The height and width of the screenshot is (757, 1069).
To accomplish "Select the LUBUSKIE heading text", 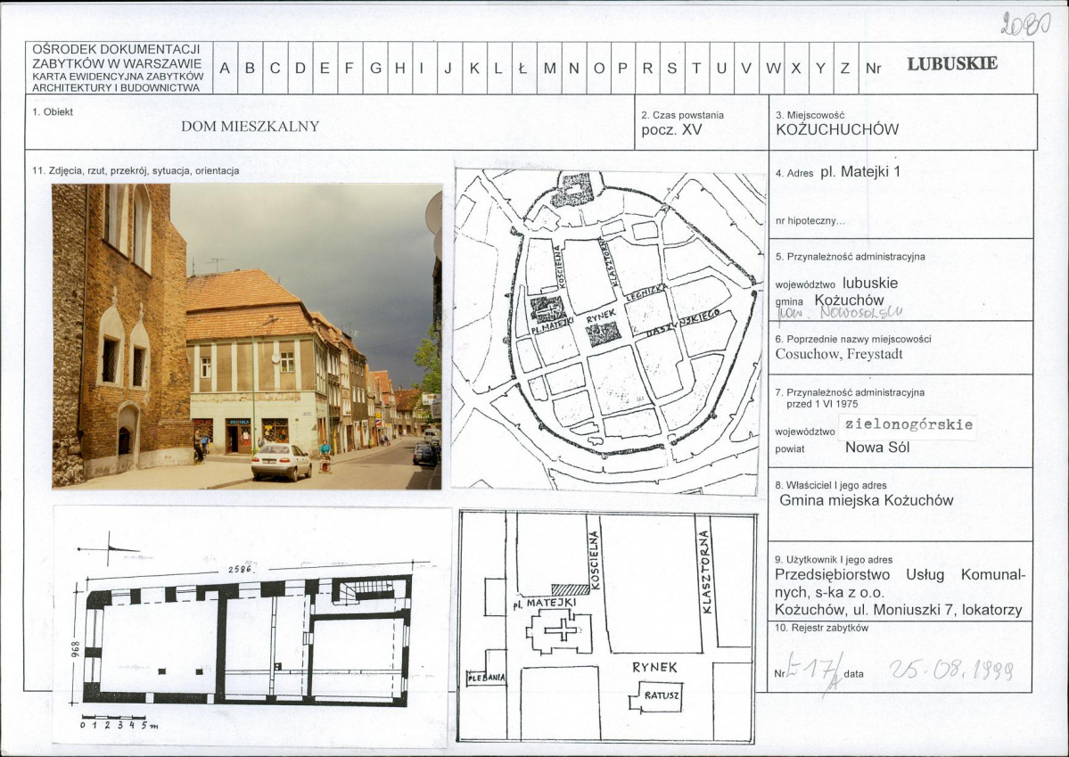I will coord(951,63).
